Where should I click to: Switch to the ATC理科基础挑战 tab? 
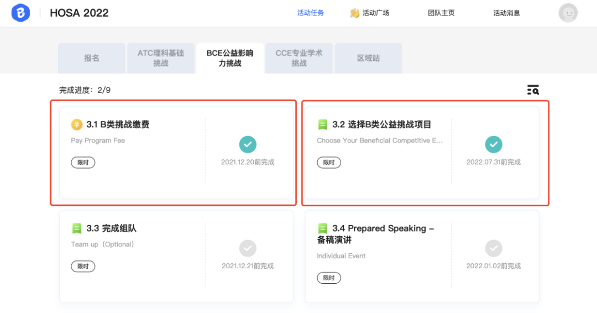161,58
